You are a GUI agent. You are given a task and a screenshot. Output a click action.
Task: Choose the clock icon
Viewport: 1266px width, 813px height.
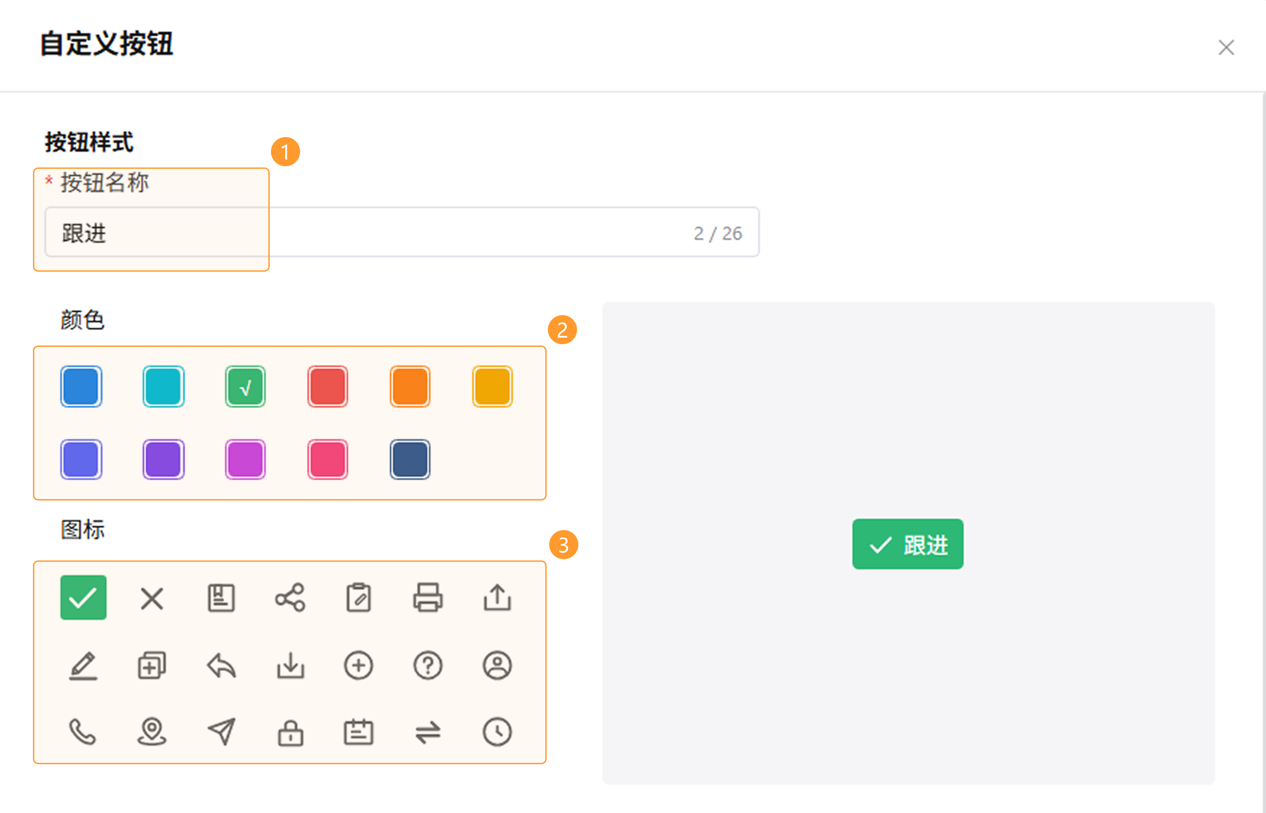tap(497, 732)
